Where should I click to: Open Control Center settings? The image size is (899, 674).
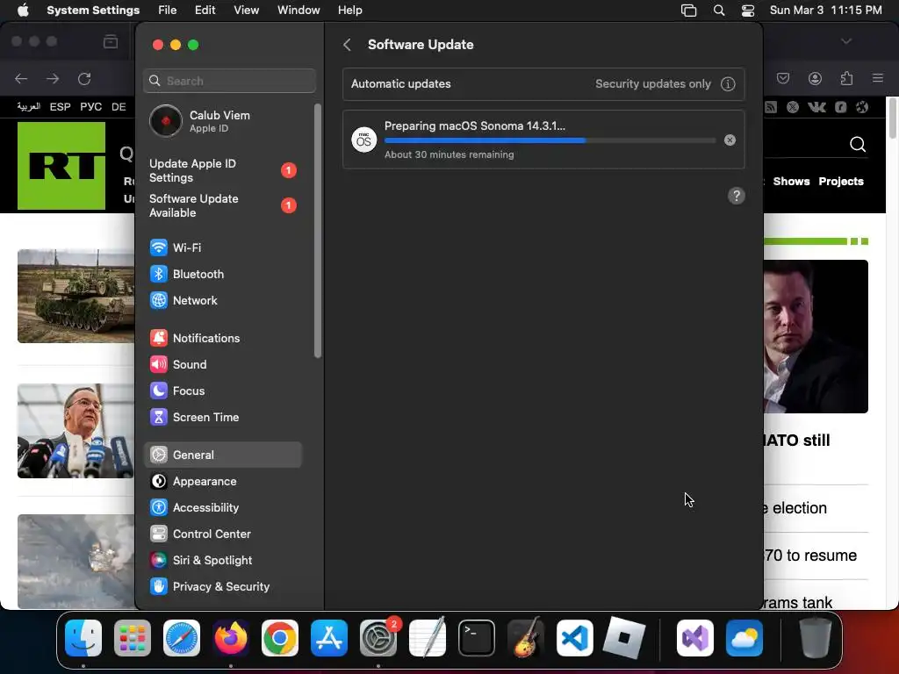click(x=222, y=534)
